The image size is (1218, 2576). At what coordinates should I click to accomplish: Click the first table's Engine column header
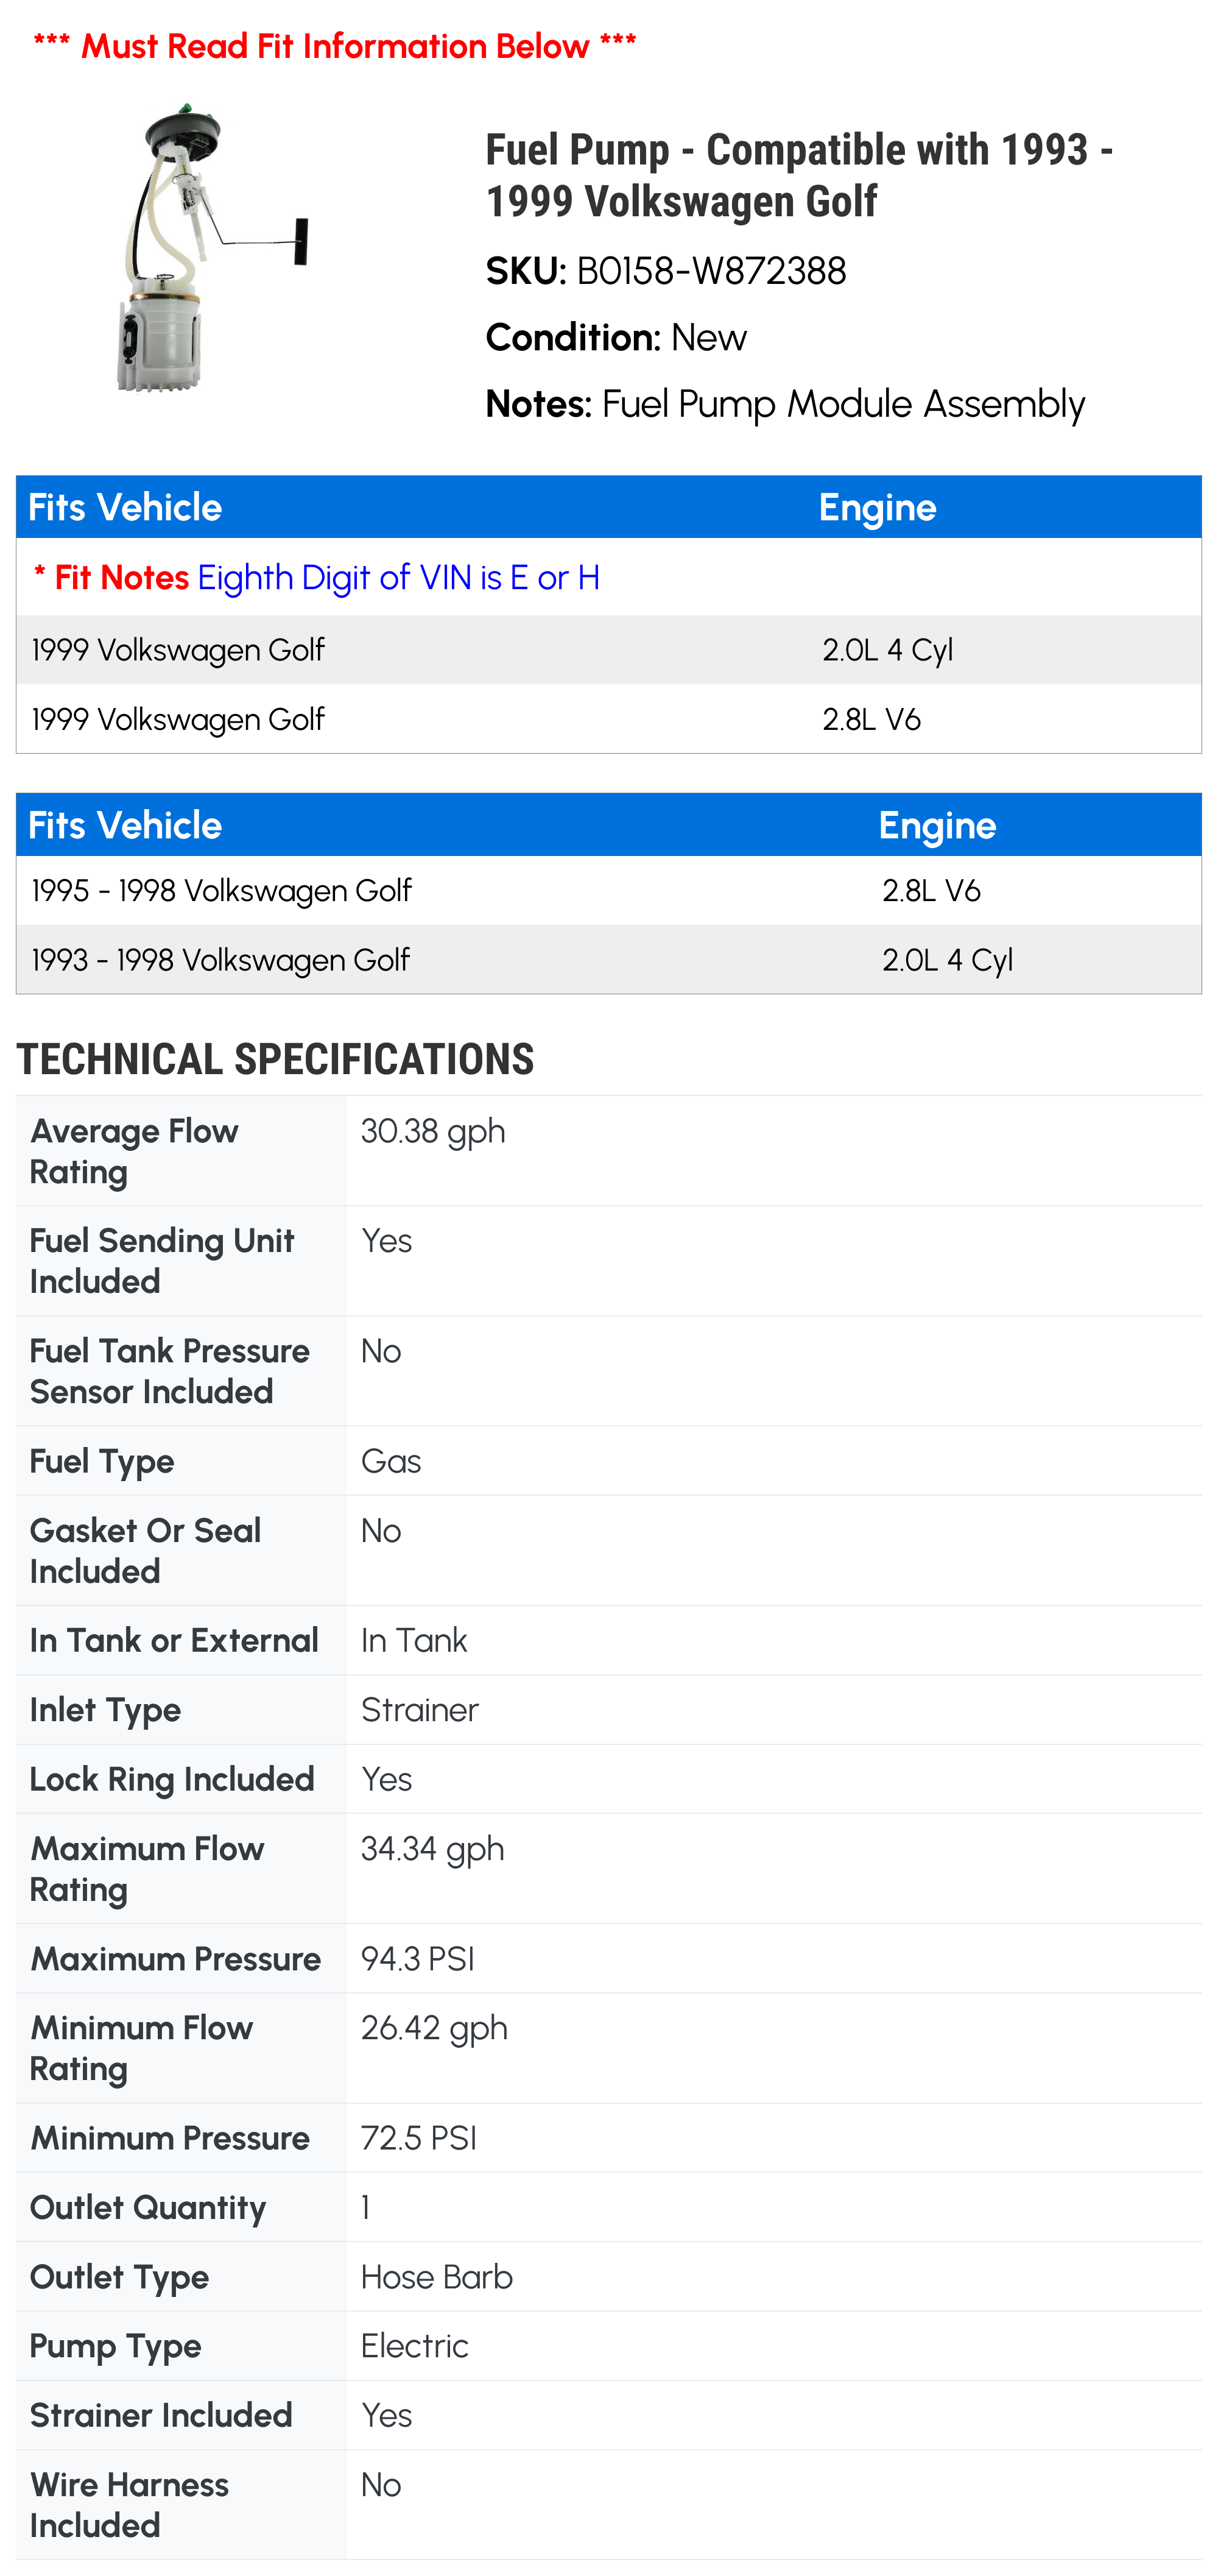point(876,508)
